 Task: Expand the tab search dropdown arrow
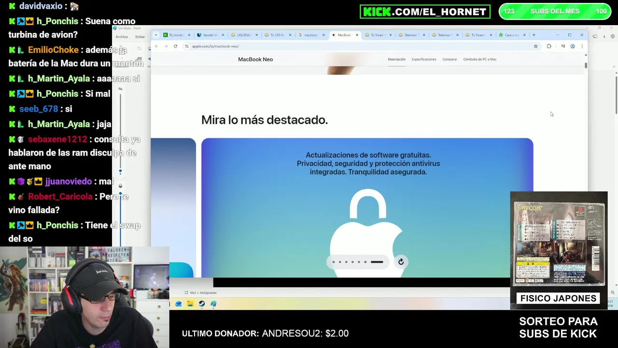tap(156, 35)
